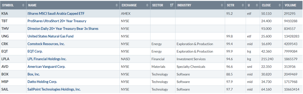Click the NAME column sort arrows
The width and height of the screenshot is (303, 94).
(x=117, y=5)
